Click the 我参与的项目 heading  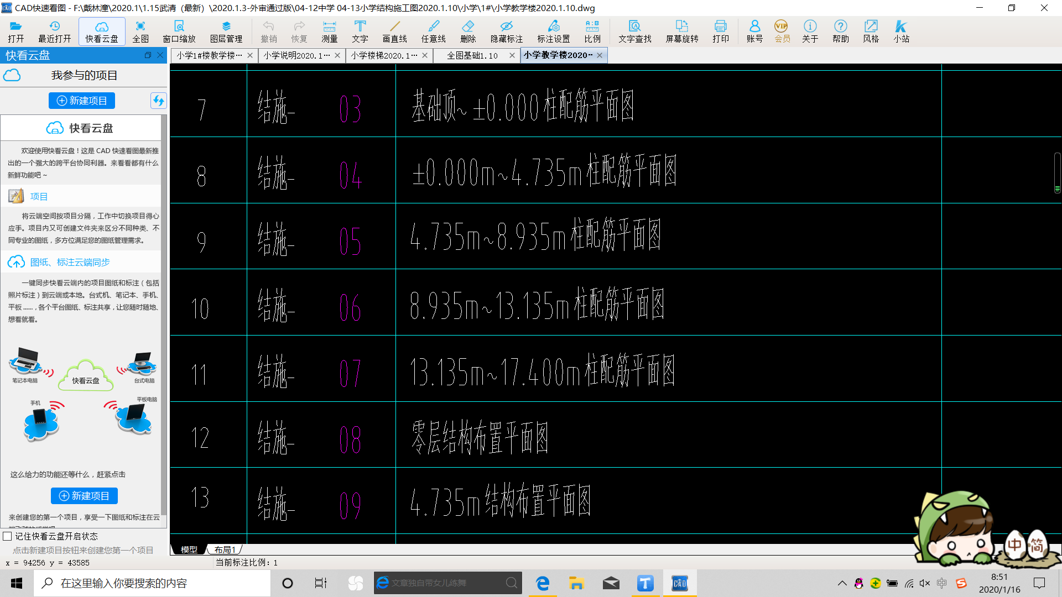click(84, 75)
